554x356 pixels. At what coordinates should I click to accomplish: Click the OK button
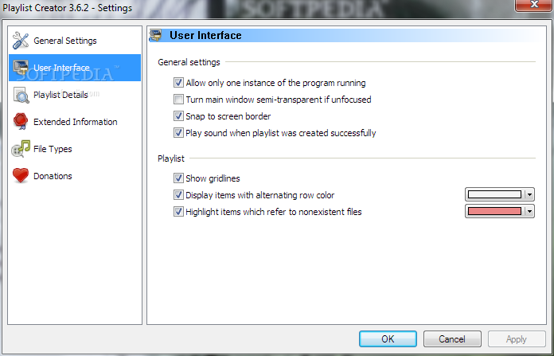pos(388,338)
